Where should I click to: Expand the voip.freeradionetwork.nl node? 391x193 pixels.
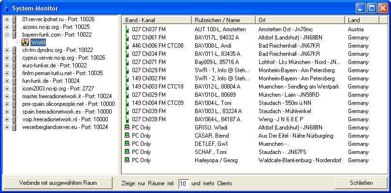click(7, 119)
